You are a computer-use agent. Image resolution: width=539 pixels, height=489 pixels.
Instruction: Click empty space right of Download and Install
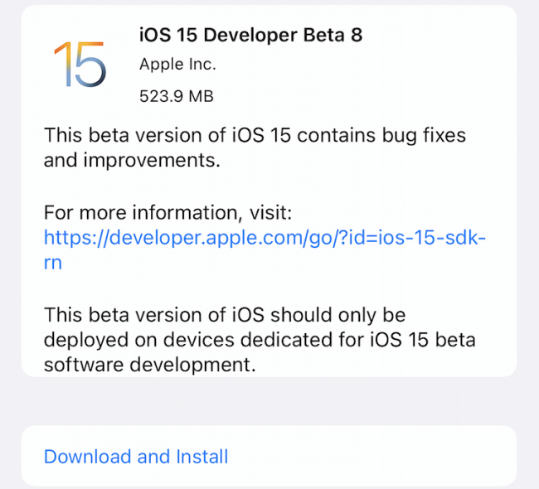pos(373,457)
